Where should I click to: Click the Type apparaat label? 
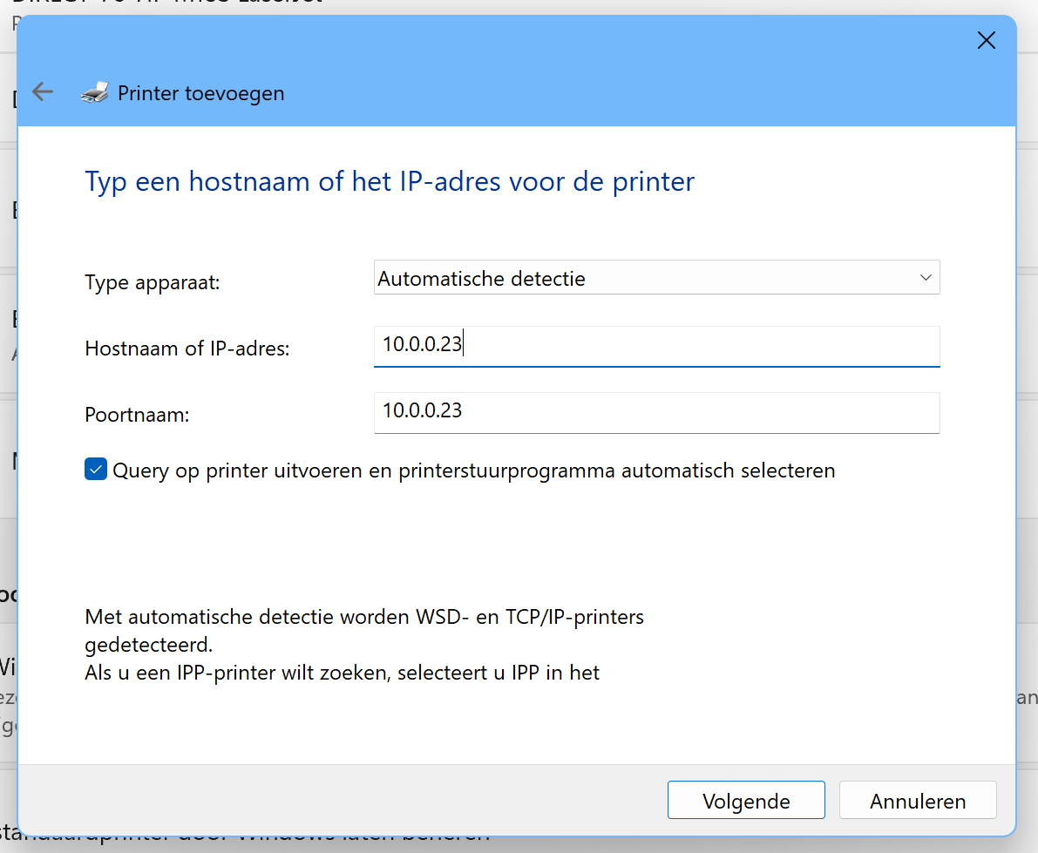click(153, 282)
